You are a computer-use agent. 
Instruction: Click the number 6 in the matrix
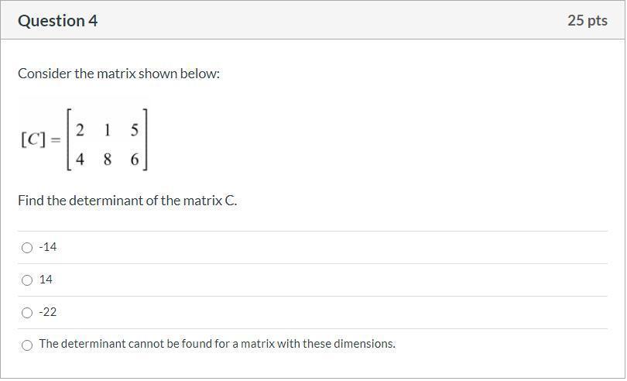(x=135, y=160)
